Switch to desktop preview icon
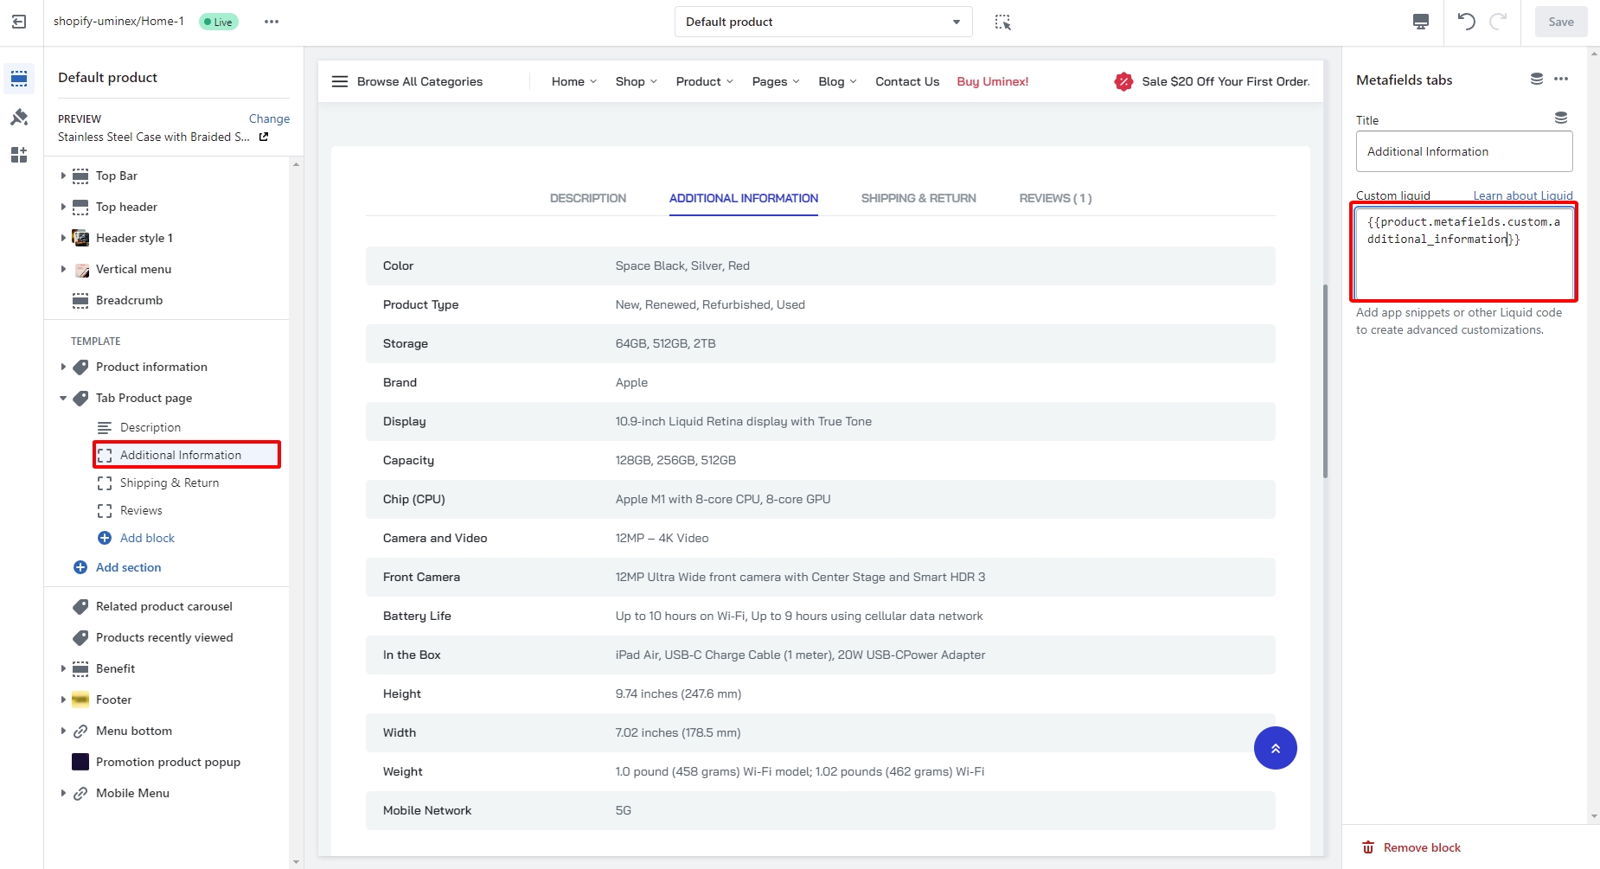1600x869 pixels. pyautogui.click(x=1420, y=22)
